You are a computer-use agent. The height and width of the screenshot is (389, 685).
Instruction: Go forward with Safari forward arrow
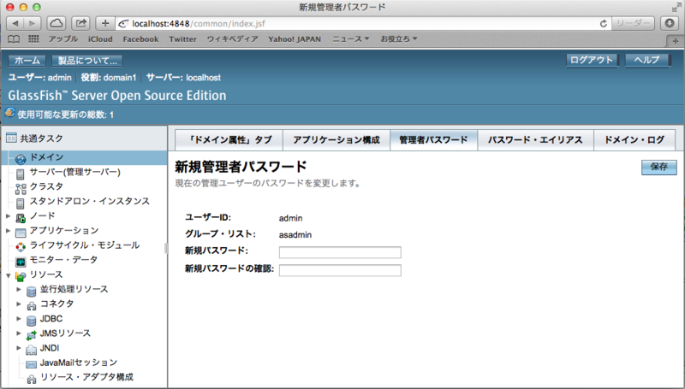pyautogui.click(x=33, y=23)
